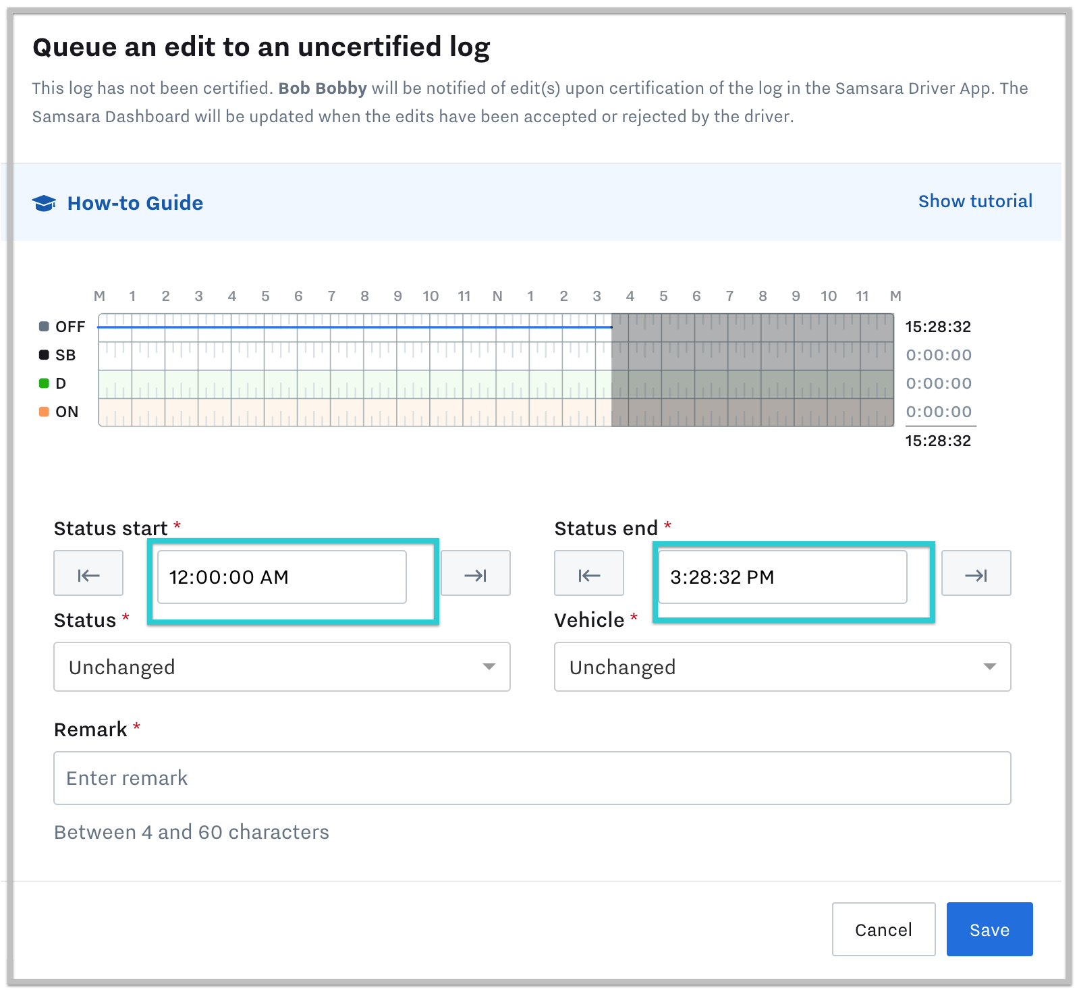The height and width of the screenshot is (992, 1079).
Task: Focus the Status start time field
Action: [281, 577]
